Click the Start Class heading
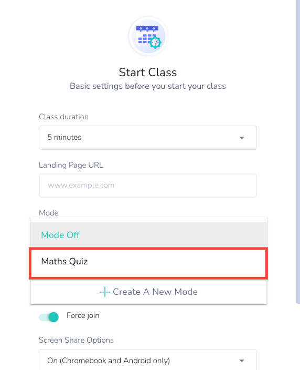 [x=148, y=73]
